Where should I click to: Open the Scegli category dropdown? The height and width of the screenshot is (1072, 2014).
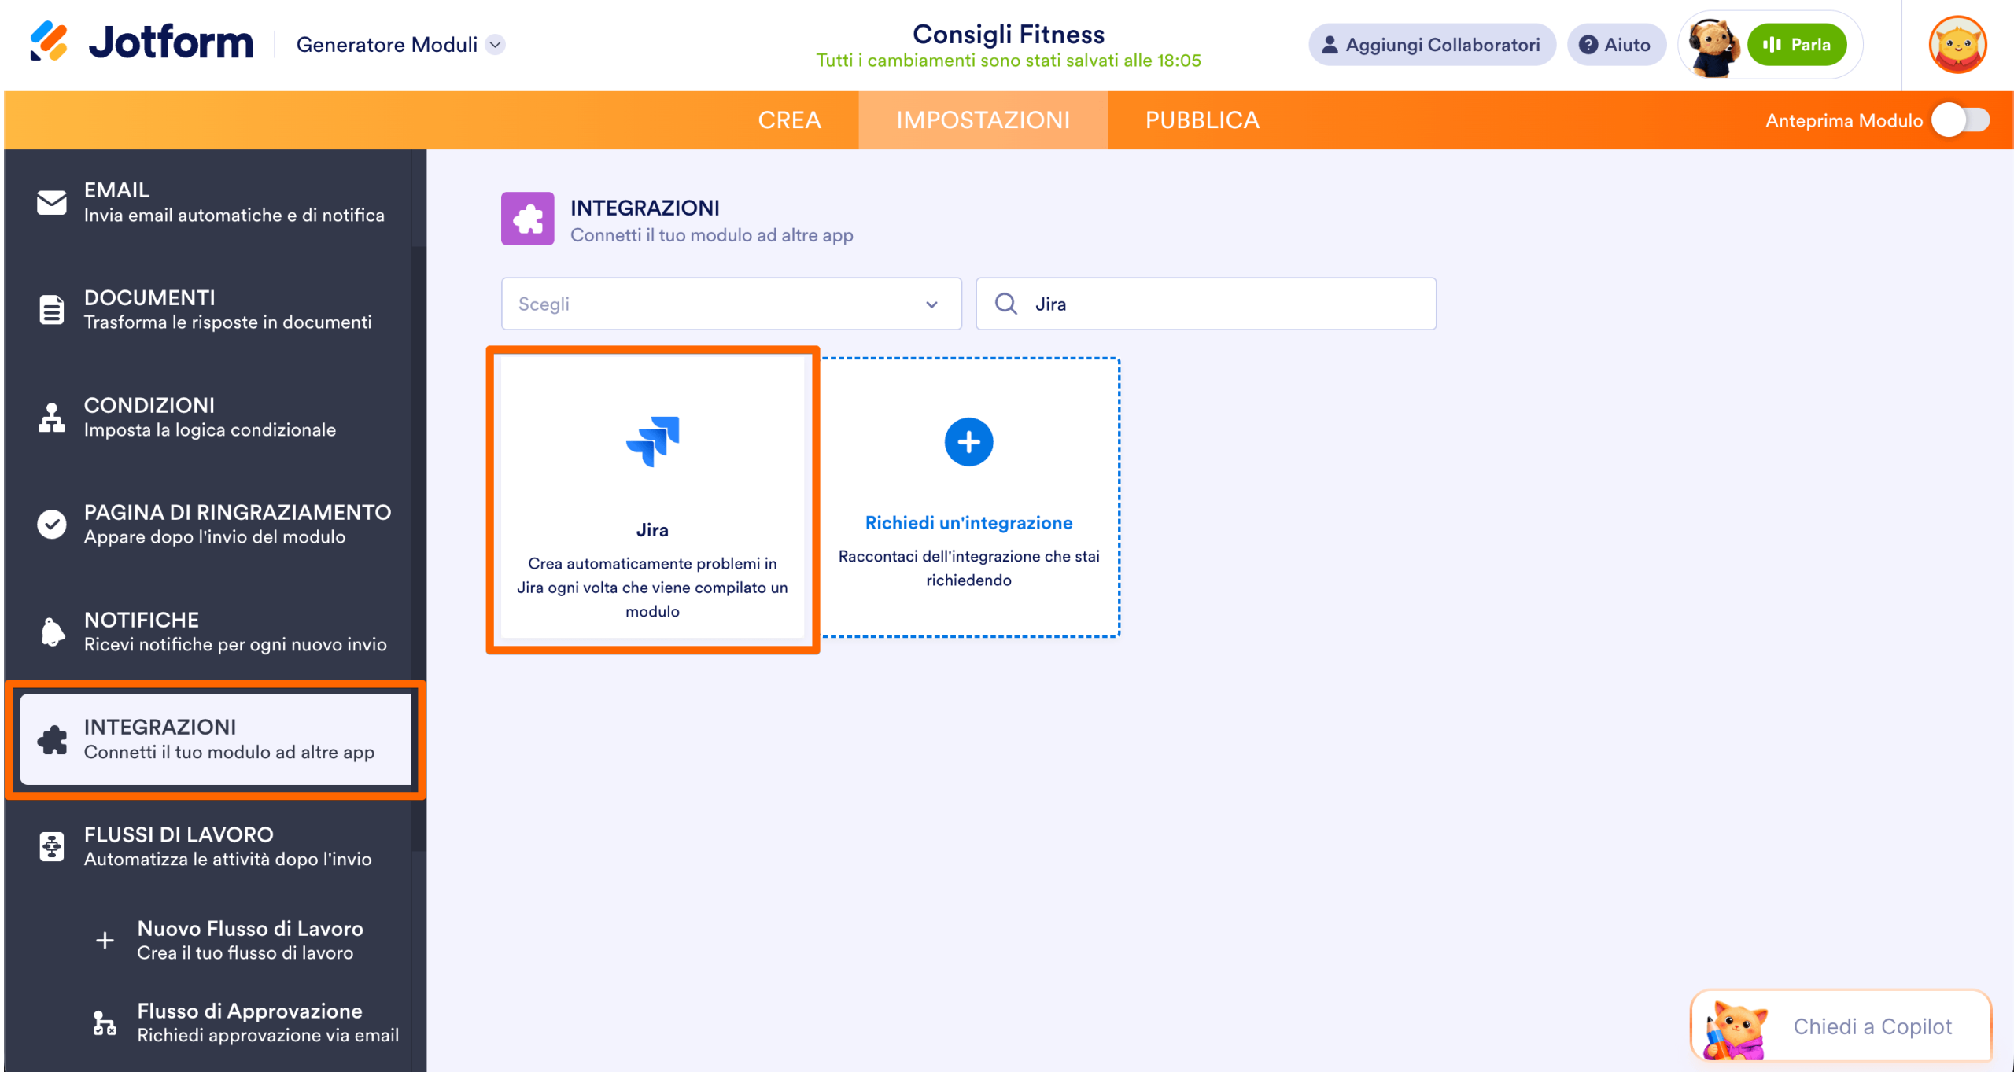(x=731, y=304)
